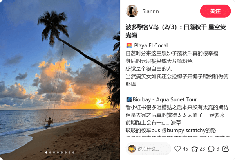Image resolution: width=235 pixels, height=160 pixels.
Task: Click the like count 45
Action: click(x=185, y=149)
